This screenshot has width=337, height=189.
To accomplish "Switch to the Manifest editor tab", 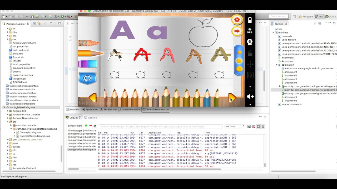I will [x=73, y=109].
